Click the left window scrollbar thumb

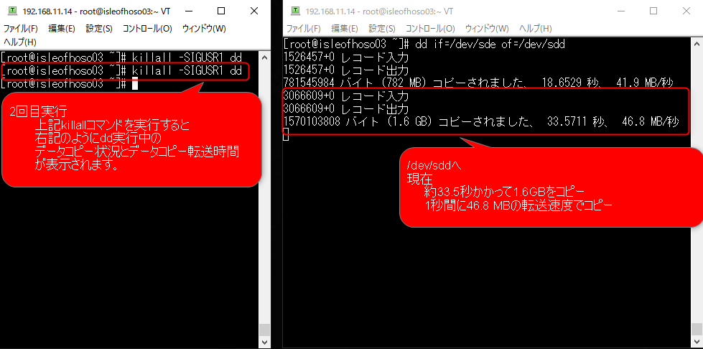pyautogui.click(x=265, y=330)
